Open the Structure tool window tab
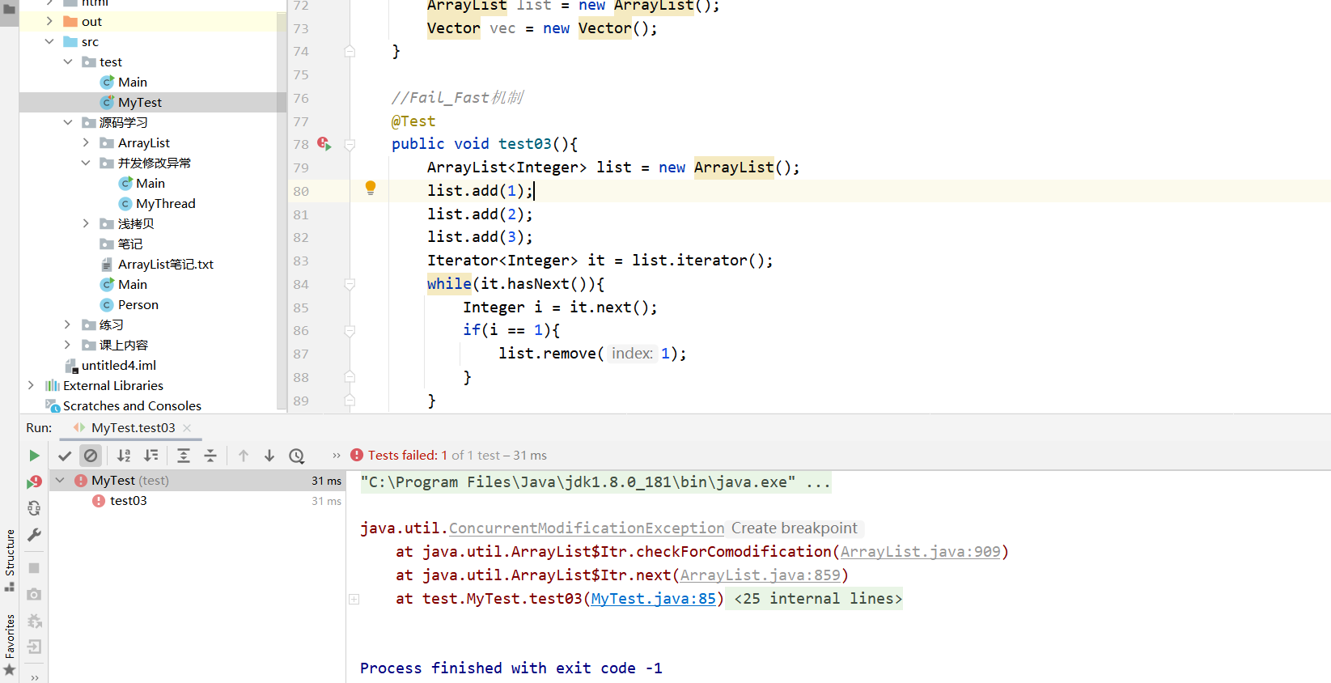Viewport: 1331px width, 683px height. coord(10,560)
